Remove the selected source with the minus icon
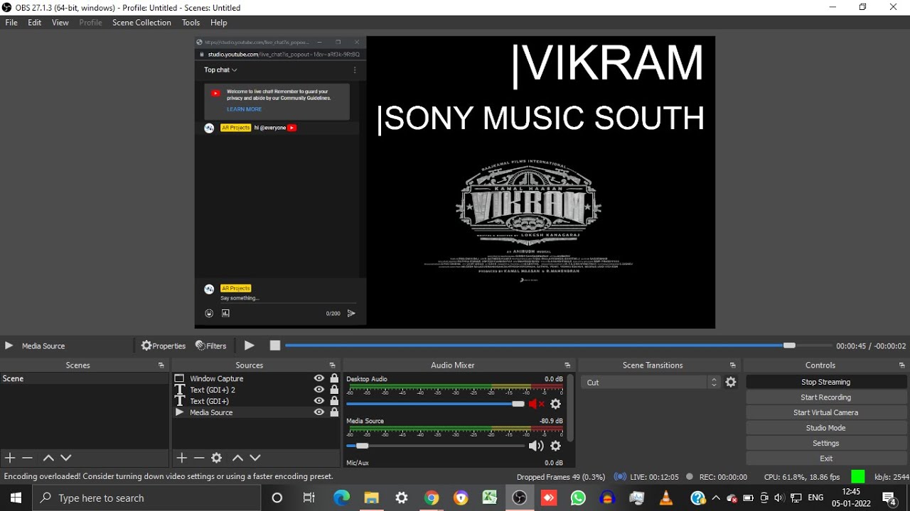 pyautogui.click(x=199, y=458)
